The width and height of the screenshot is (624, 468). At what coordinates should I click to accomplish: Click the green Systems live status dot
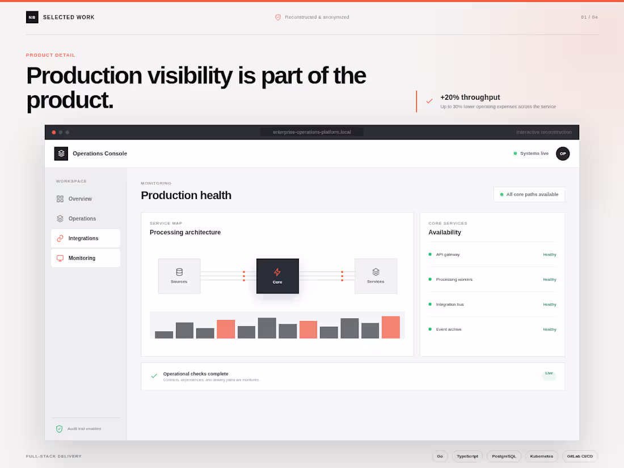(515, 154)
